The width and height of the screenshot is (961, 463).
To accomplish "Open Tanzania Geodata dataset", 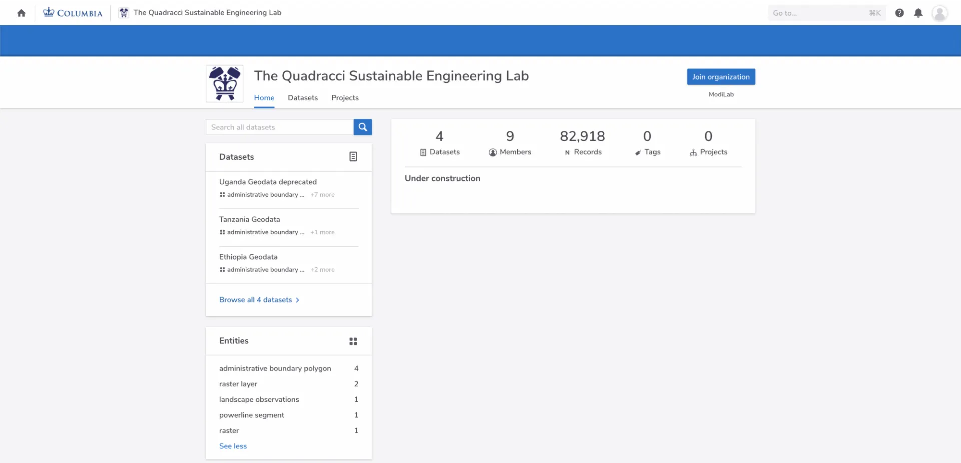I will [249, 219].
